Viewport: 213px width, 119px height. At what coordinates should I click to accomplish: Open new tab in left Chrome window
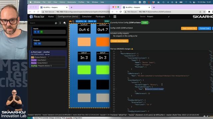pos(72,7)
